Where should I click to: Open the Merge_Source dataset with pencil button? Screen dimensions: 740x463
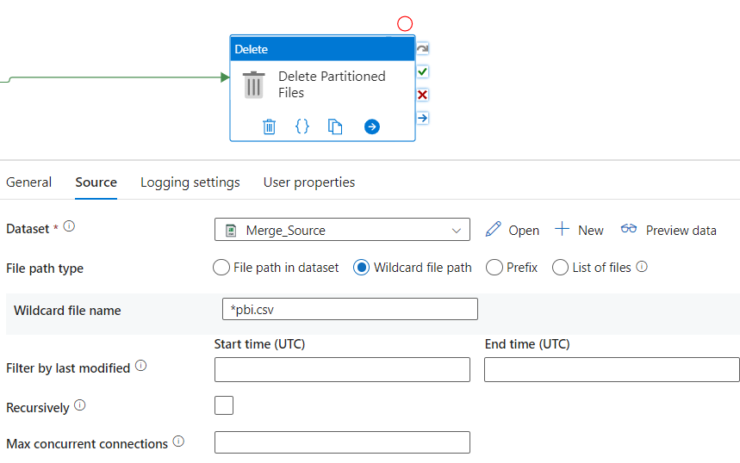(513, 230)
